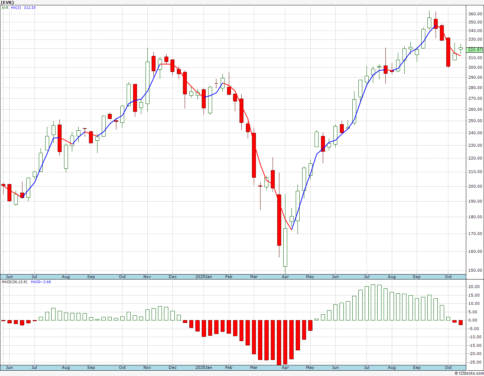Select the 360.00 price axis label

475,14
